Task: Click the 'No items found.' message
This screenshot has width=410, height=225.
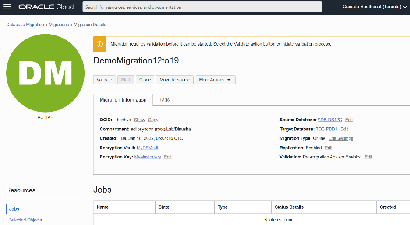Action: coord(279,220)
